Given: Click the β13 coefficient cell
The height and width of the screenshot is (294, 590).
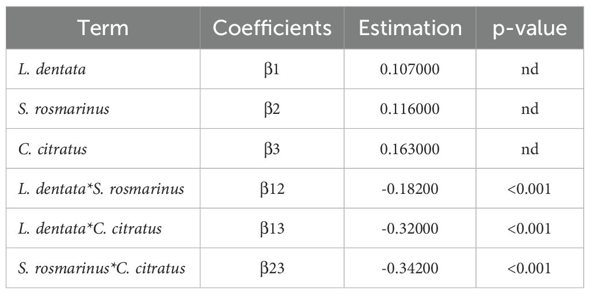Looking at the screenshot, I should (272, 228).
